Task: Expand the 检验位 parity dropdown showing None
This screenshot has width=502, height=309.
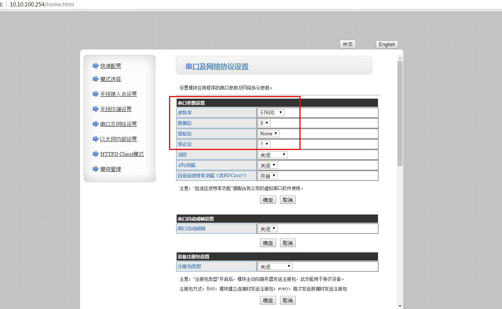Action: click(269, 133)
